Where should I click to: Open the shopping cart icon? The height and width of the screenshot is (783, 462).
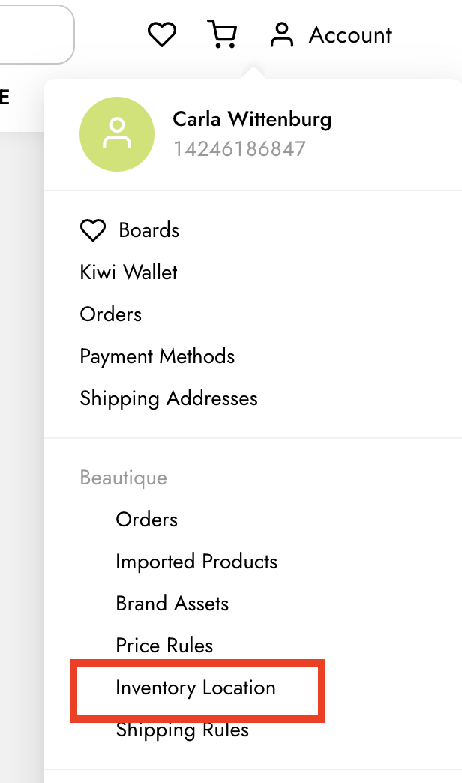[222, 34]
